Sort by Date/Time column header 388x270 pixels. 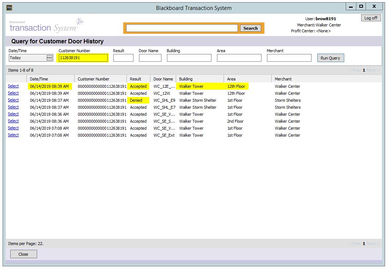coord(50,79)
